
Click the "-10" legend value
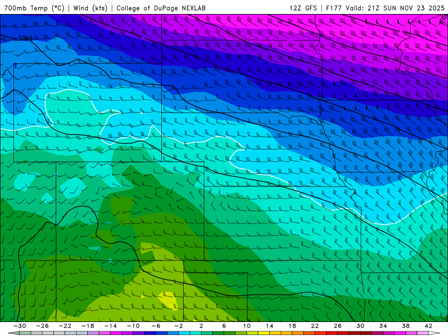click(133, 326)
